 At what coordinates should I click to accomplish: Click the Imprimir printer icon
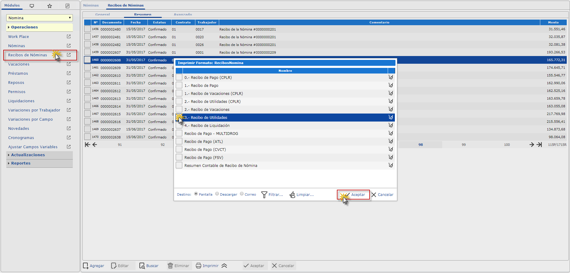(199, 266)
